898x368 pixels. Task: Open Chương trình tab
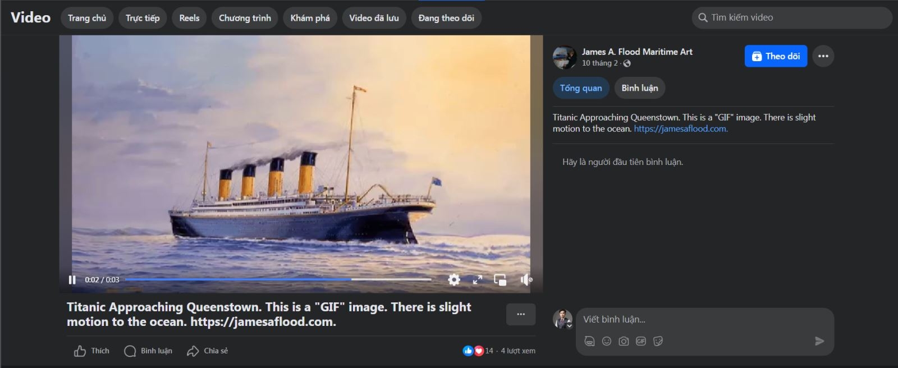(x=245, y=18)
